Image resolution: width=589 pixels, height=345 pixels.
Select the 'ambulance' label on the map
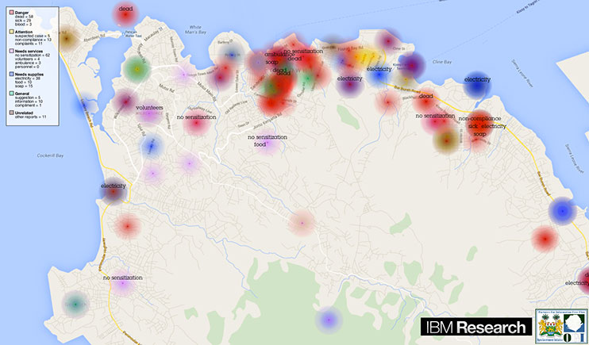tap(279, 55)
